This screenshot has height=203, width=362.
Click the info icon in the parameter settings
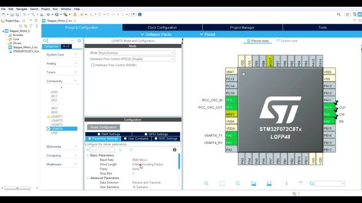tap(175, 150)
